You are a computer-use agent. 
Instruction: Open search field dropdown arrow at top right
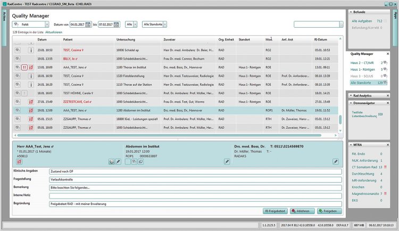[341, 24]
